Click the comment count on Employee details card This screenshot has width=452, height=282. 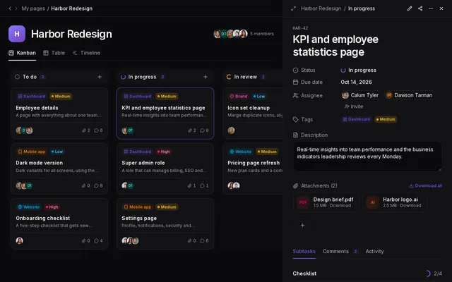tap(98, 130)
